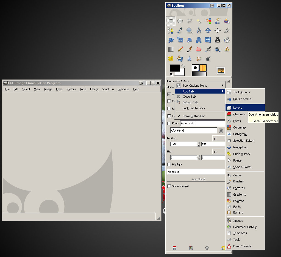Select the Bucket Fill tool
The height and width of the screenshot is (257, 281).
(x=227, y=40)
